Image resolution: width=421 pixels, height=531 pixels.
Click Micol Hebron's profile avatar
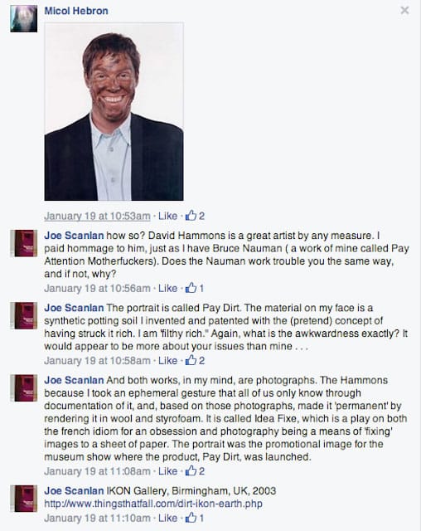click(x=24, y=18)
